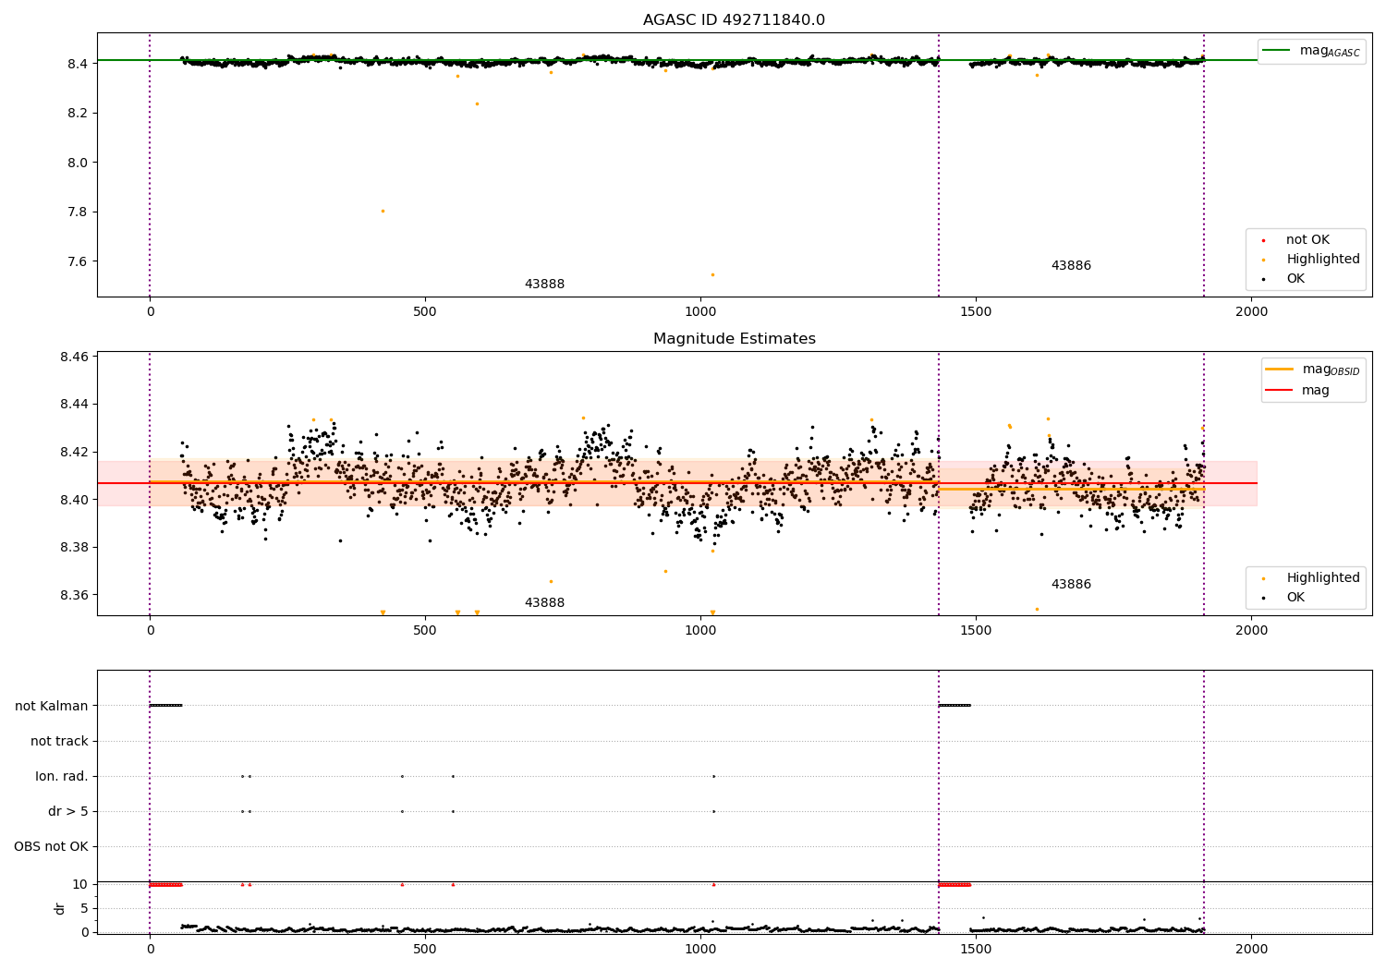Click the orange point near 8.365 left of x=750 in the middle plot
The width and height of the screenshot is (1386, 970).
[551, 581]
